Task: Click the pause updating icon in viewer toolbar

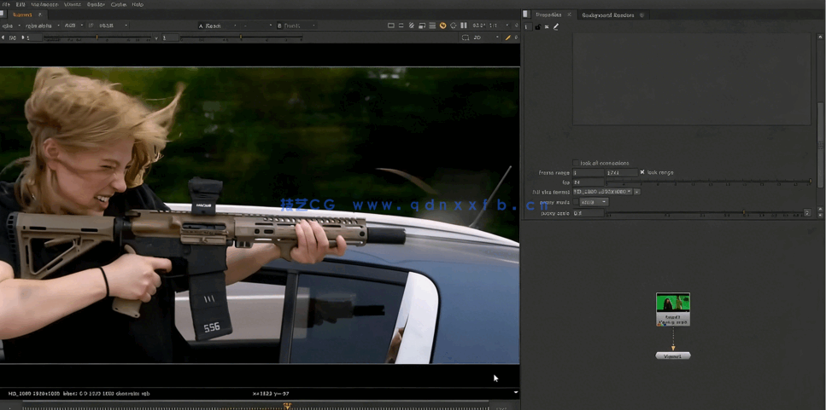Action: click(464, 26)
